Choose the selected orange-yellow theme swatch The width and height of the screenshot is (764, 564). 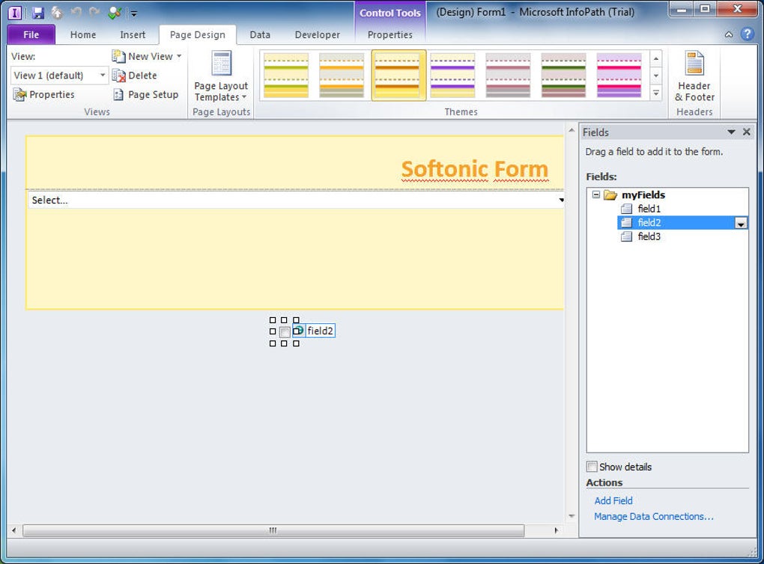(398, 76)
